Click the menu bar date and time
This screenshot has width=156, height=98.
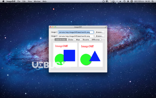pyautogui.click(x=142, y=1)
